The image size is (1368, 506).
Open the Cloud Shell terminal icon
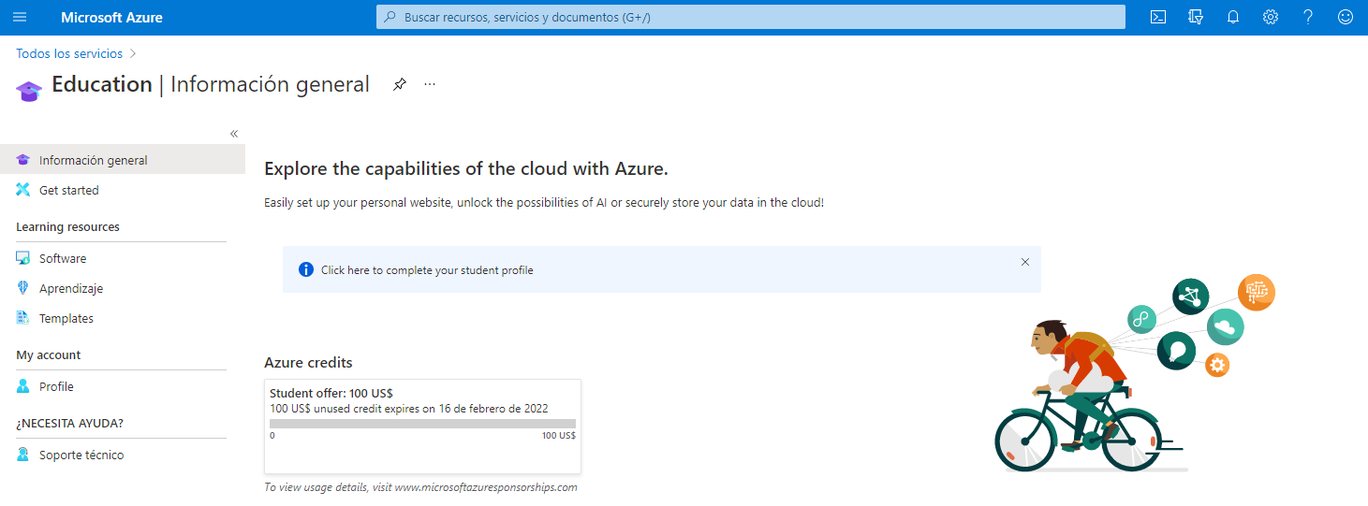coord(1158,17)
